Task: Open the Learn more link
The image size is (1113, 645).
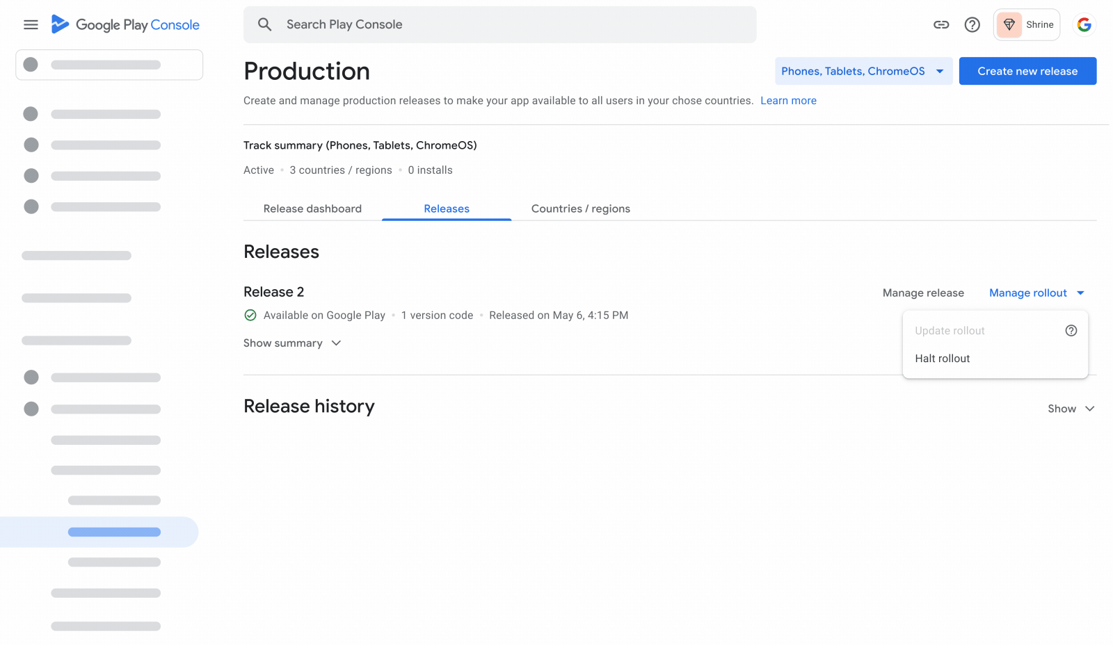Action: pyautogui.click(x=788, y=101)
